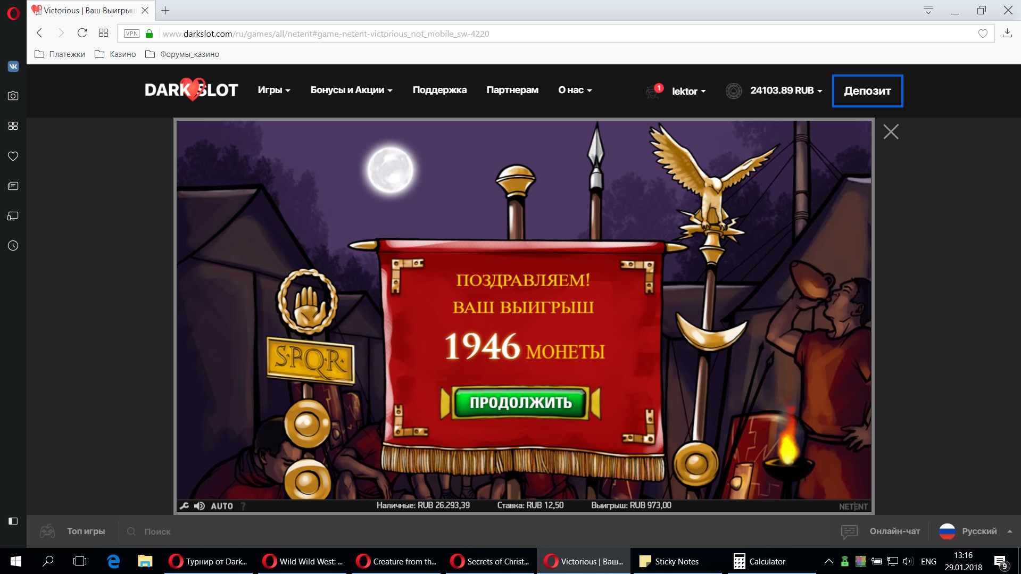Switch to Creature from th... taskbar window
1021x574 pixels.
pyautogui.click(x=396, y=561)
